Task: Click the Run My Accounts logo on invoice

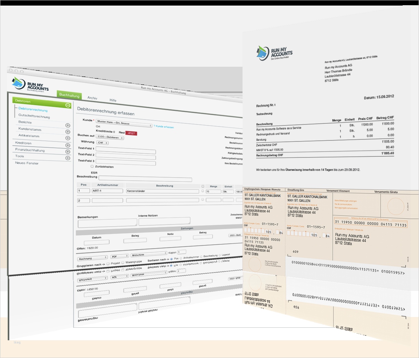Action: [x=274, y=53]
